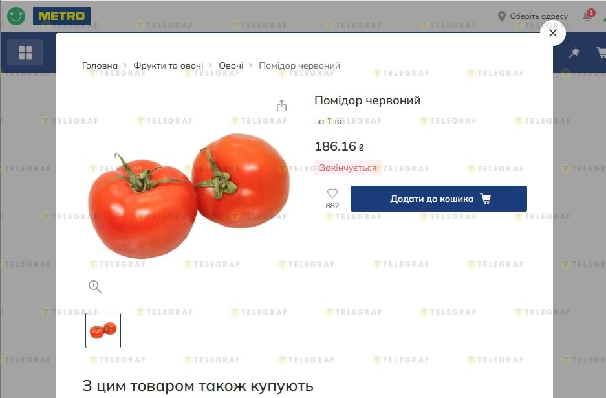Open the shopping cart icon in header
Screen dimensions: 606x398
pyautogui.click(x=601, y=52)
